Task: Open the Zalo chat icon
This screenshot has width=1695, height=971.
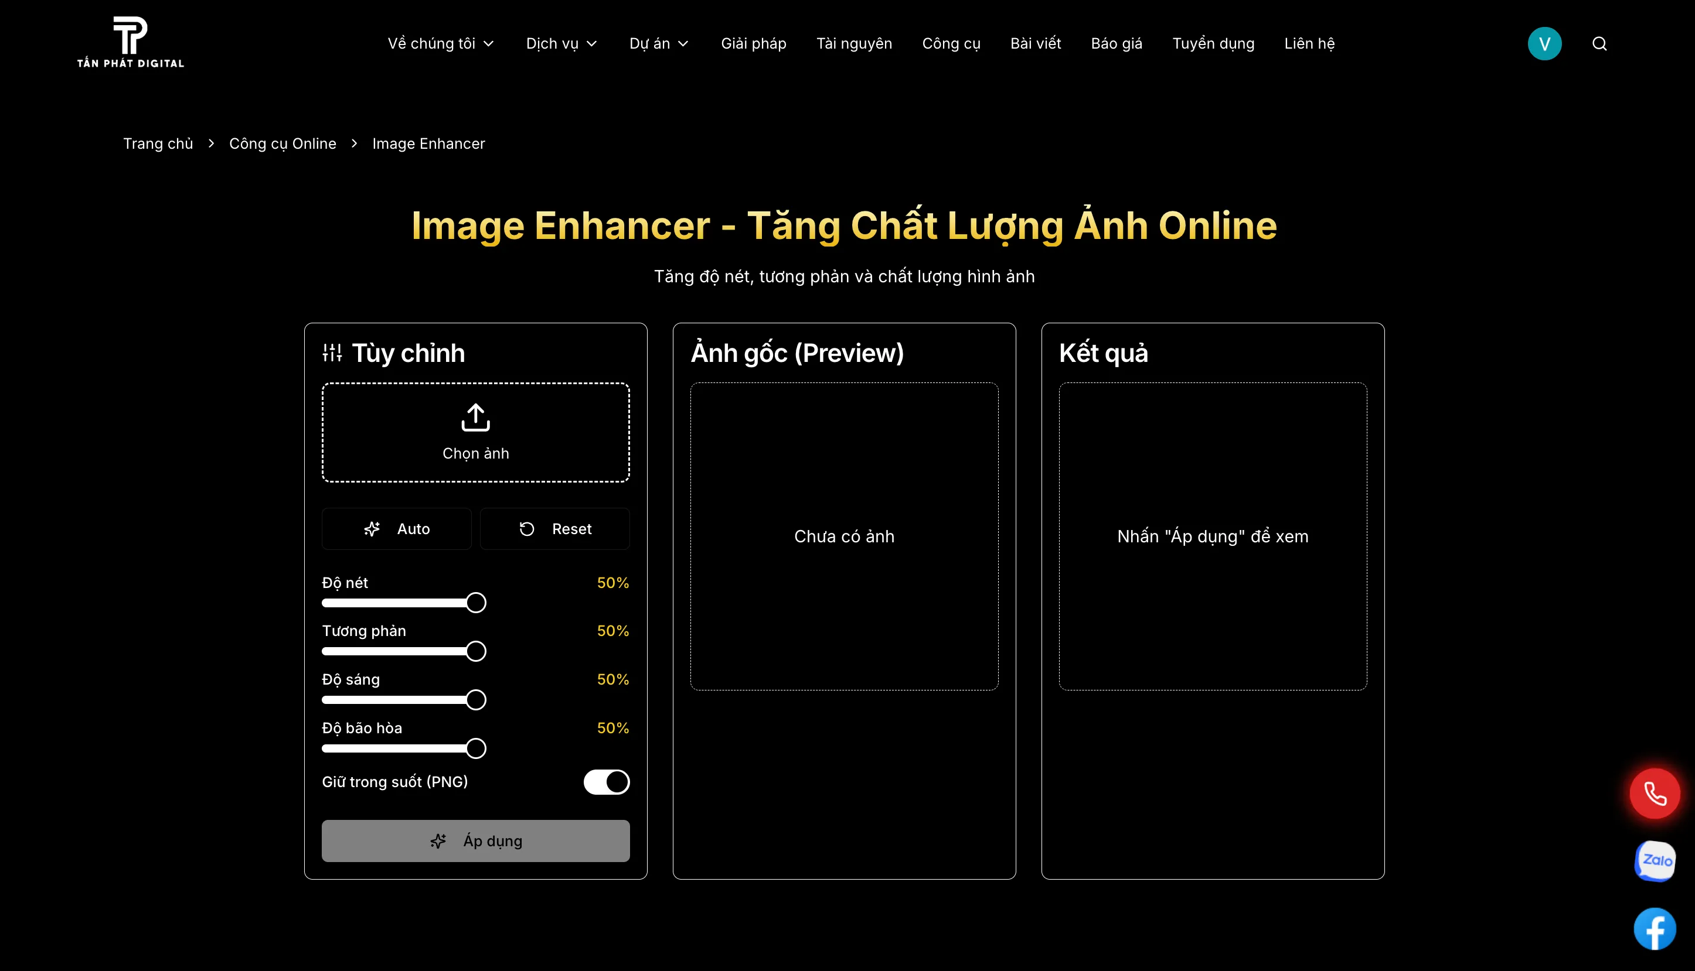Action: (x=1655, y=861)
